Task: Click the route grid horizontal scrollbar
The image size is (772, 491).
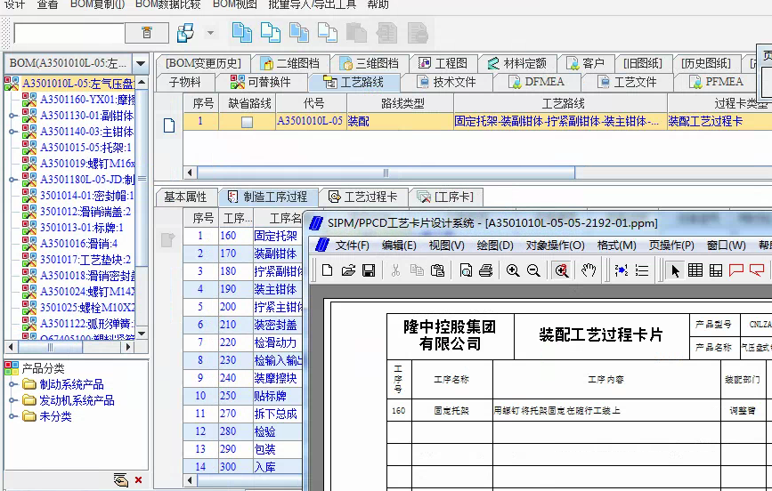Action: point(383,173)
